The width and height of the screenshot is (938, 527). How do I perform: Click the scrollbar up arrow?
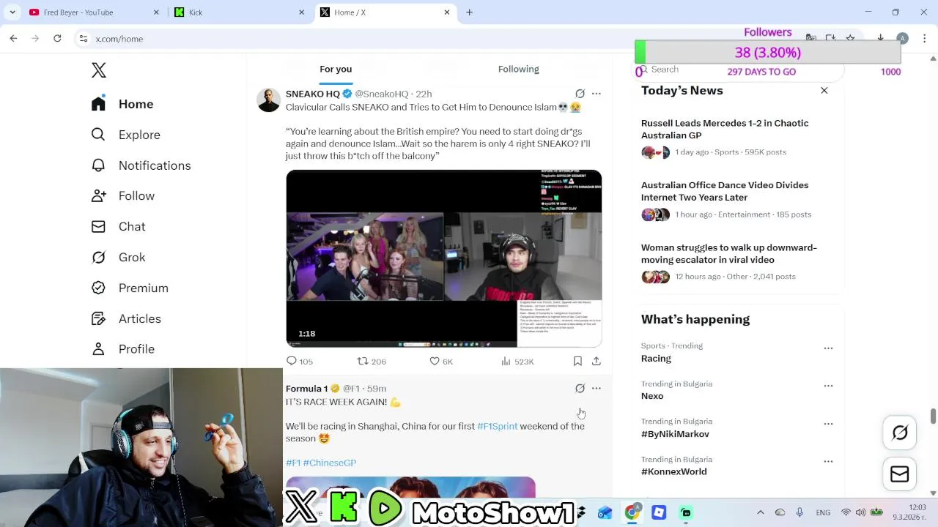tap(933, 58)
